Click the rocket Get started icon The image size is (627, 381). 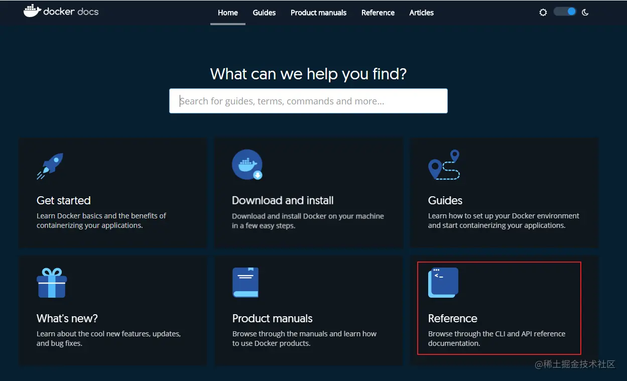[x=50, y=166]
